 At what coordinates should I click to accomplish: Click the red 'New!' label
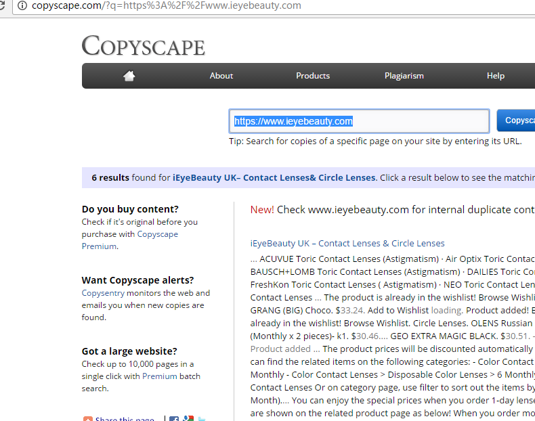click(x=262, y=210)
